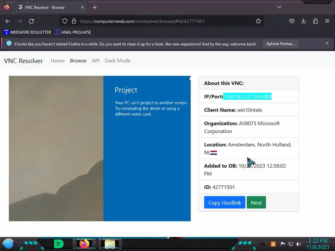
Task: Click the orange tray application icon
Action: click(273, 244)
